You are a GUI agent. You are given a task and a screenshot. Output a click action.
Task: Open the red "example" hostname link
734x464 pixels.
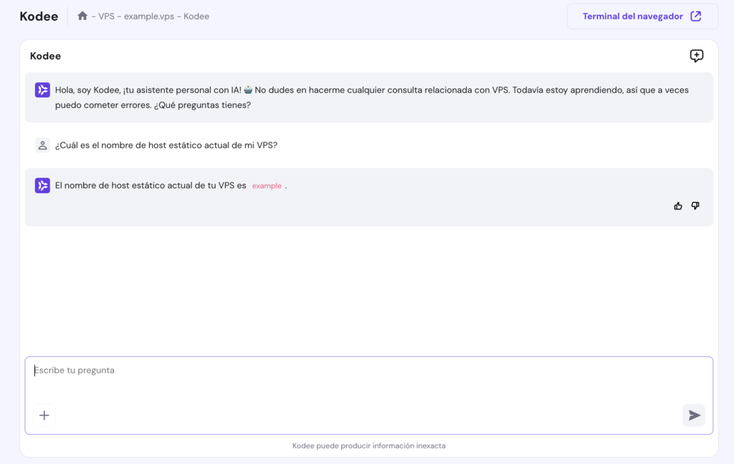267,185
